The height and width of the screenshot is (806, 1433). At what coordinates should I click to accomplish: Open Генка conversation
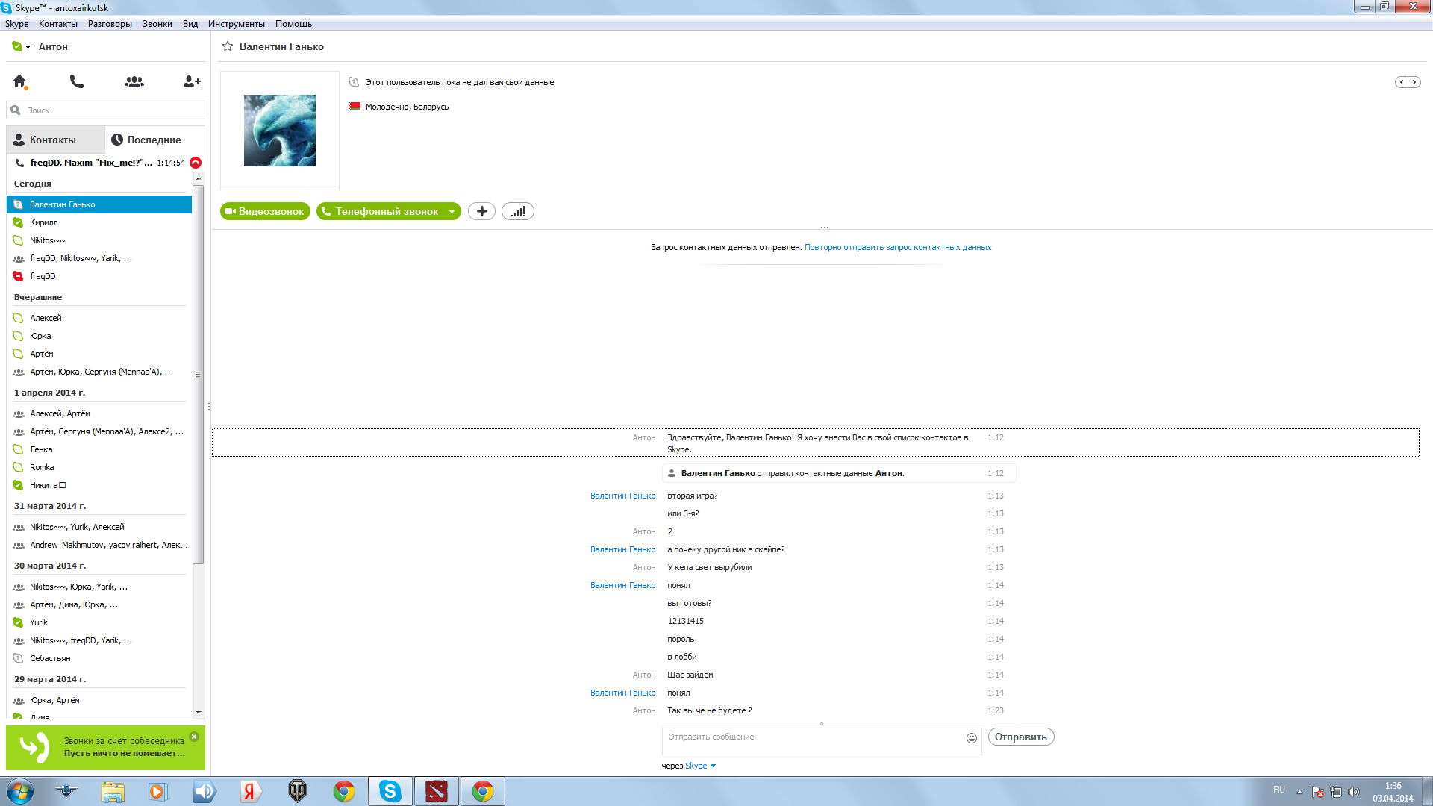[99, 449]
